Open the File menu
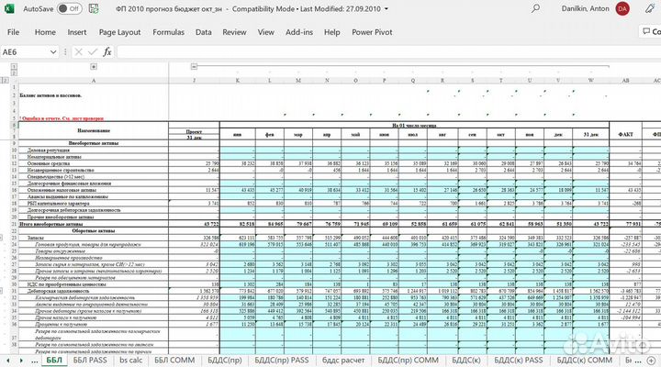Image resolution: width=661 pixels, height=367 pixels. tap(13, 32)
